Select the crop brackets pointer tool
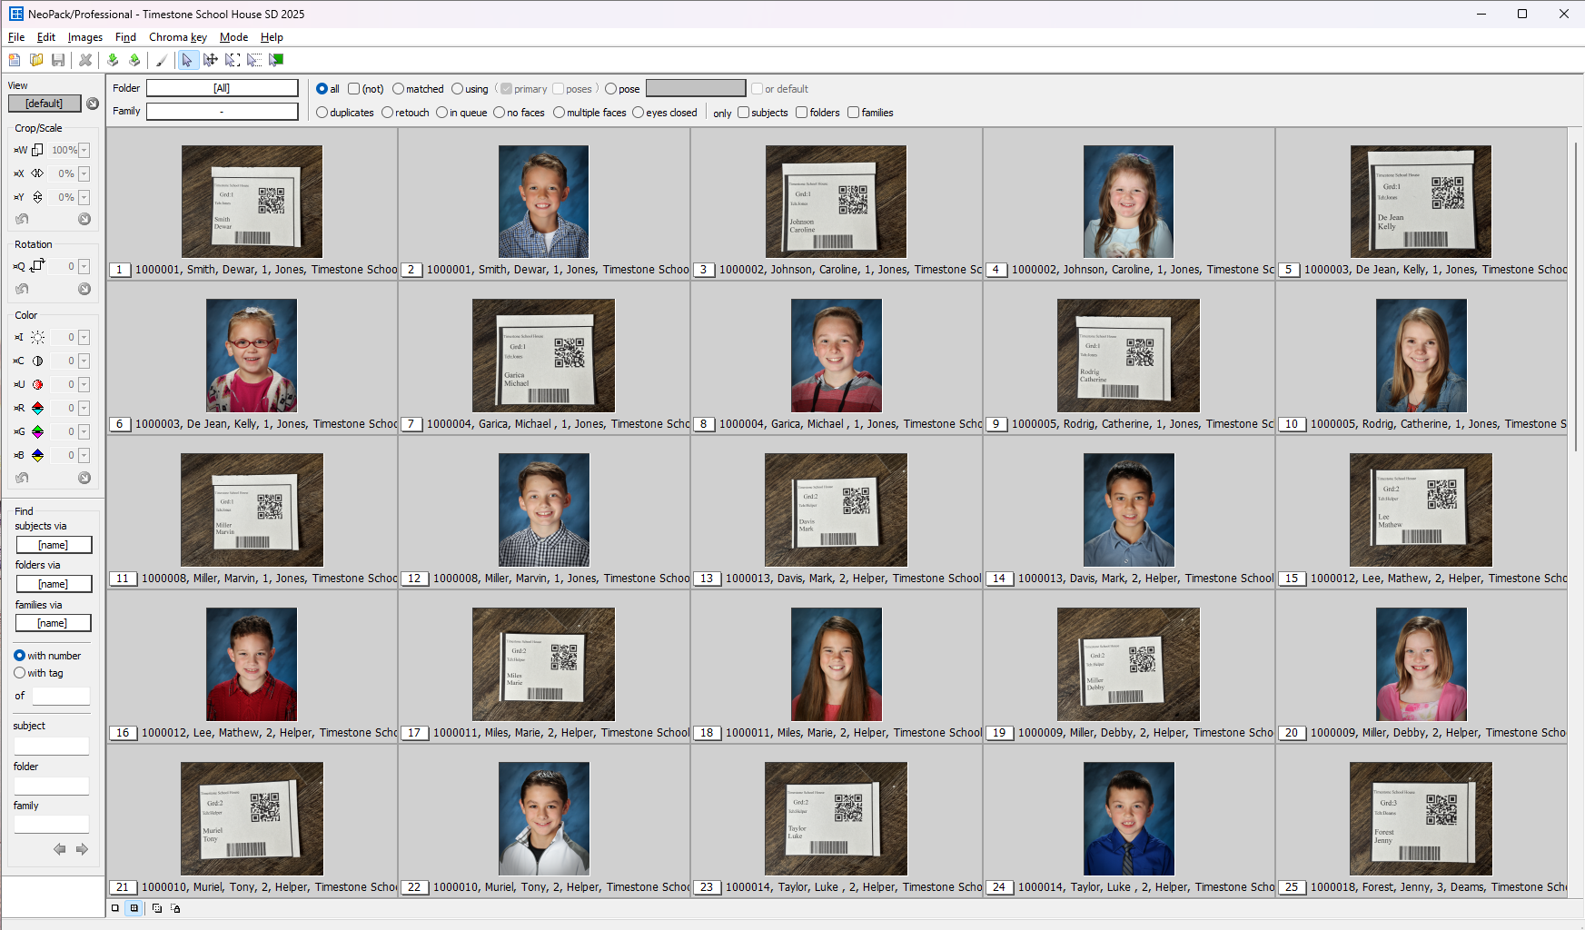The image size is (1585, 930). click(233, 60)
